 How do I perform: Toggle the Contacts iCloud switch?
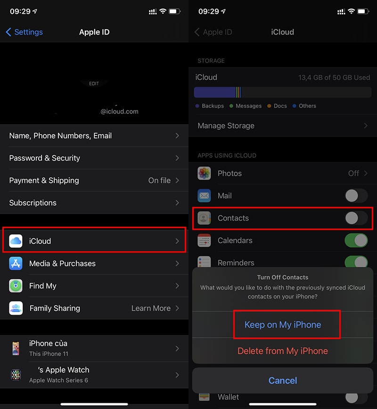click(356, 218)
